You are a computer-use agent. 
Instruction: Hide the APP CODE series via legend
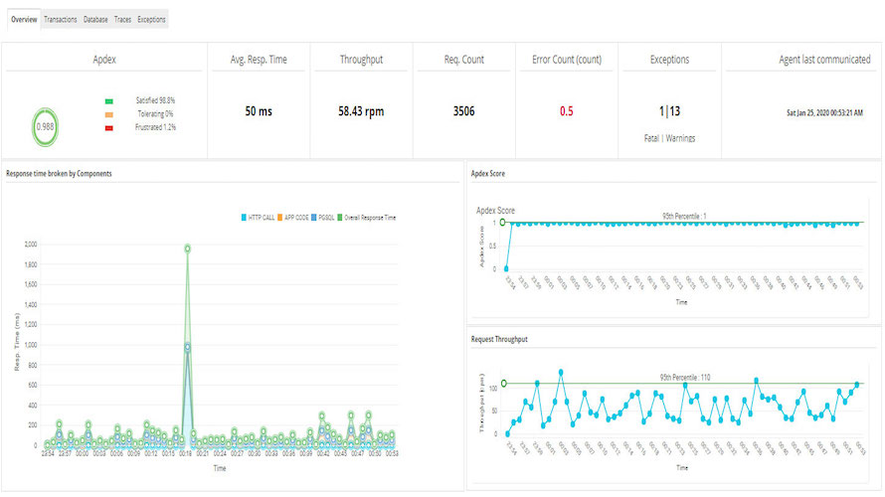[x=299, y=217]
